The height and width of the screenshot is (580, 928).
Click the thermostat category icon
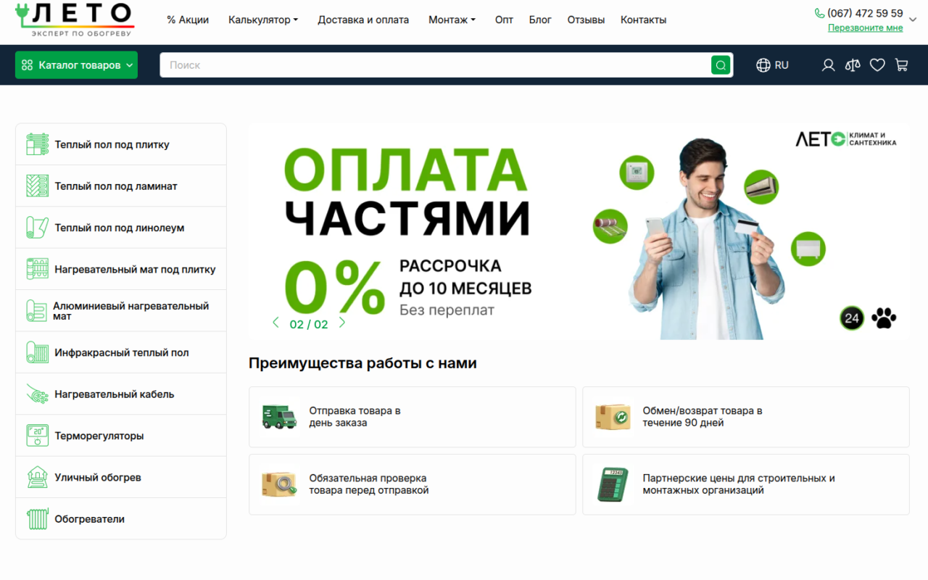pos(37,436)
